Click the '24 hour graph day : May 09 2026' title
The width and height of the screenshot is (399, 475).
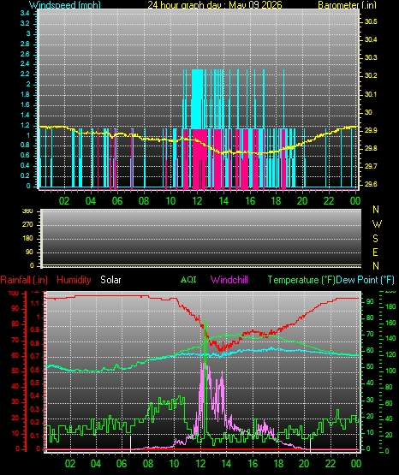(x=215, y=5)
